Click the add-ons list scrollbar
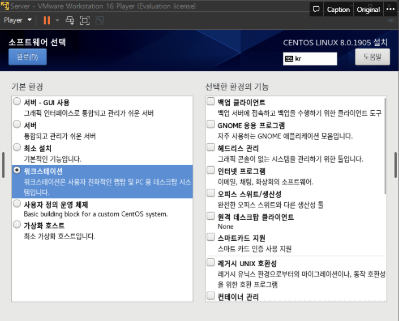 [x=385, y=146]
